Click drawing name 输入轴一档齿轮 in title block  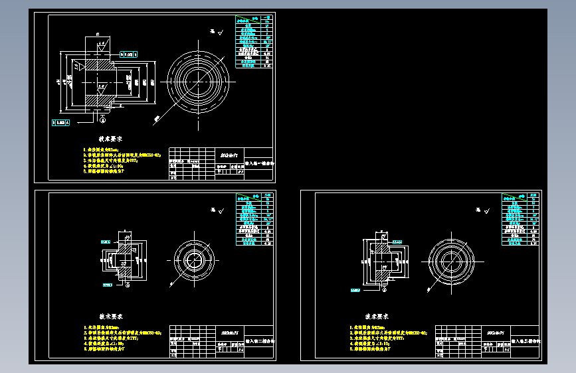click(259, 163)
